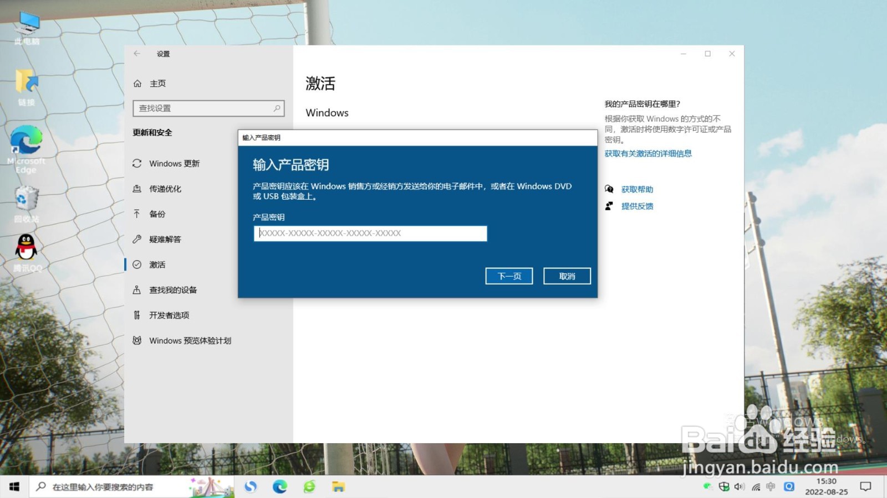Click the 腾讯QQ desktop icon
The height and width of the screenshot is (498, 887).
click(27, 253)
